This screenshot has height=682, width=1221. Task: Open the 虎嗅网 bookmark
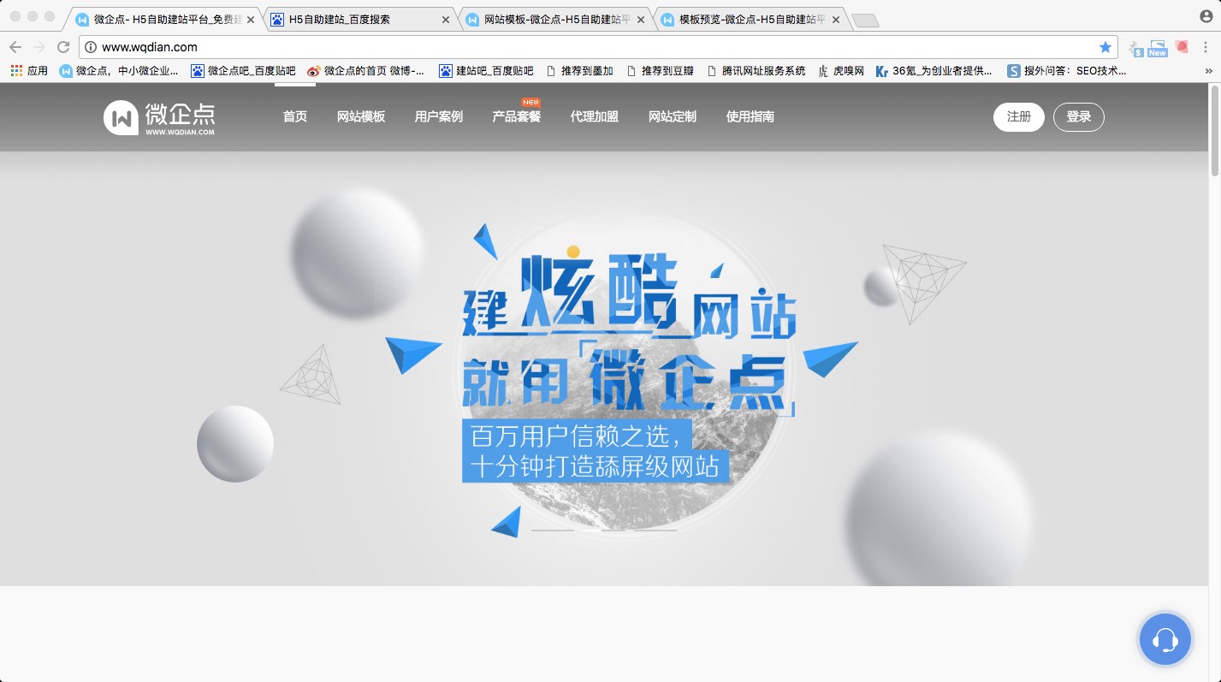point(841,71)
